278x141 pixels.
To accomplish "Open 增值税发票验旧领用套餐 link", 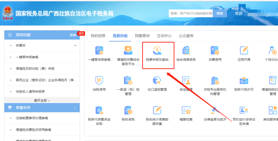I will point(33,130).
